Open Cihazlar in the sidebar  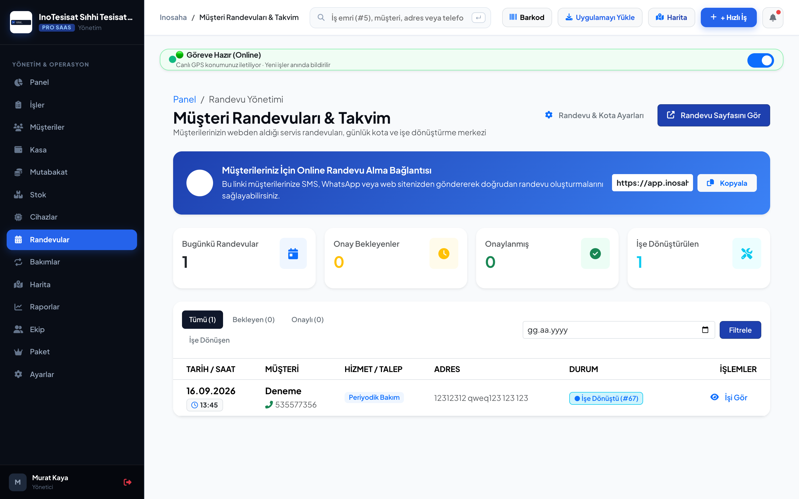72,217
